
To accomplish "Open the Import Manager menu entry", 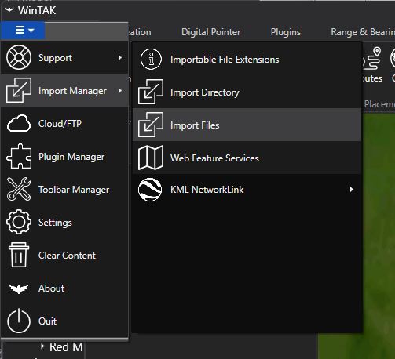I will click(64, 90).
